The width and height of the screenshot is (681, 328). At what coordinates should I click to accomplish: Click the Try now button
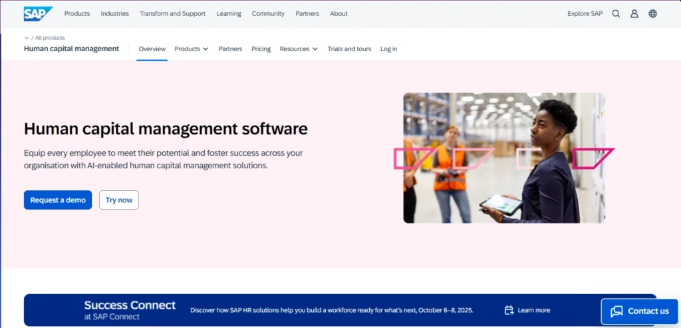point(119,200)
